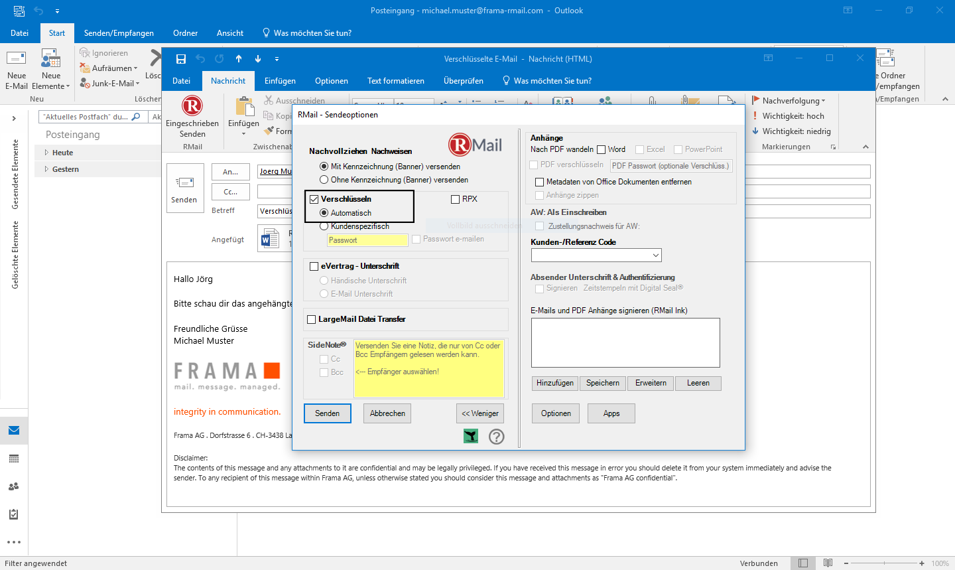The width and height of the screenshot is (955, 570).
Task: Click the Word attachment icon in message
Action: pos(270,239)
